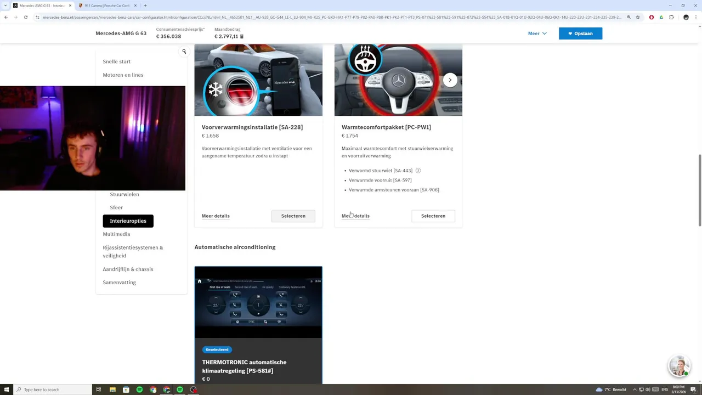Open Windows Start menu

click(7, 390)
